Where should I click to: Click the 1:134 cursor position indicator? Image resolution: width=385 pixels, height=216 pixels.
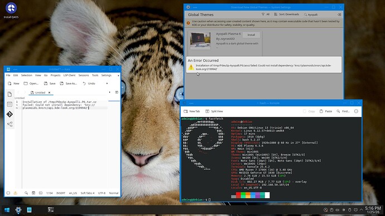(x=50, y=193)
